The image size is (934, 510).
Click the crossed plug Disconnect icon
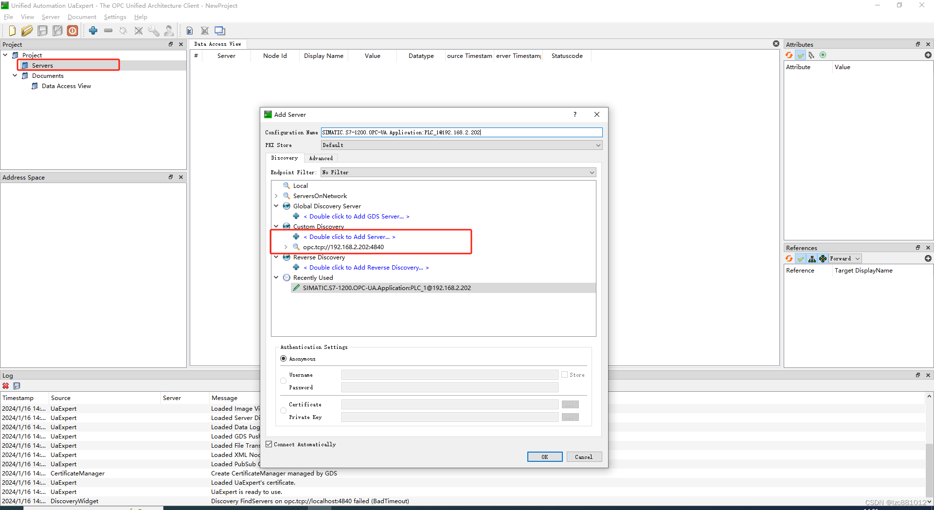139,31
